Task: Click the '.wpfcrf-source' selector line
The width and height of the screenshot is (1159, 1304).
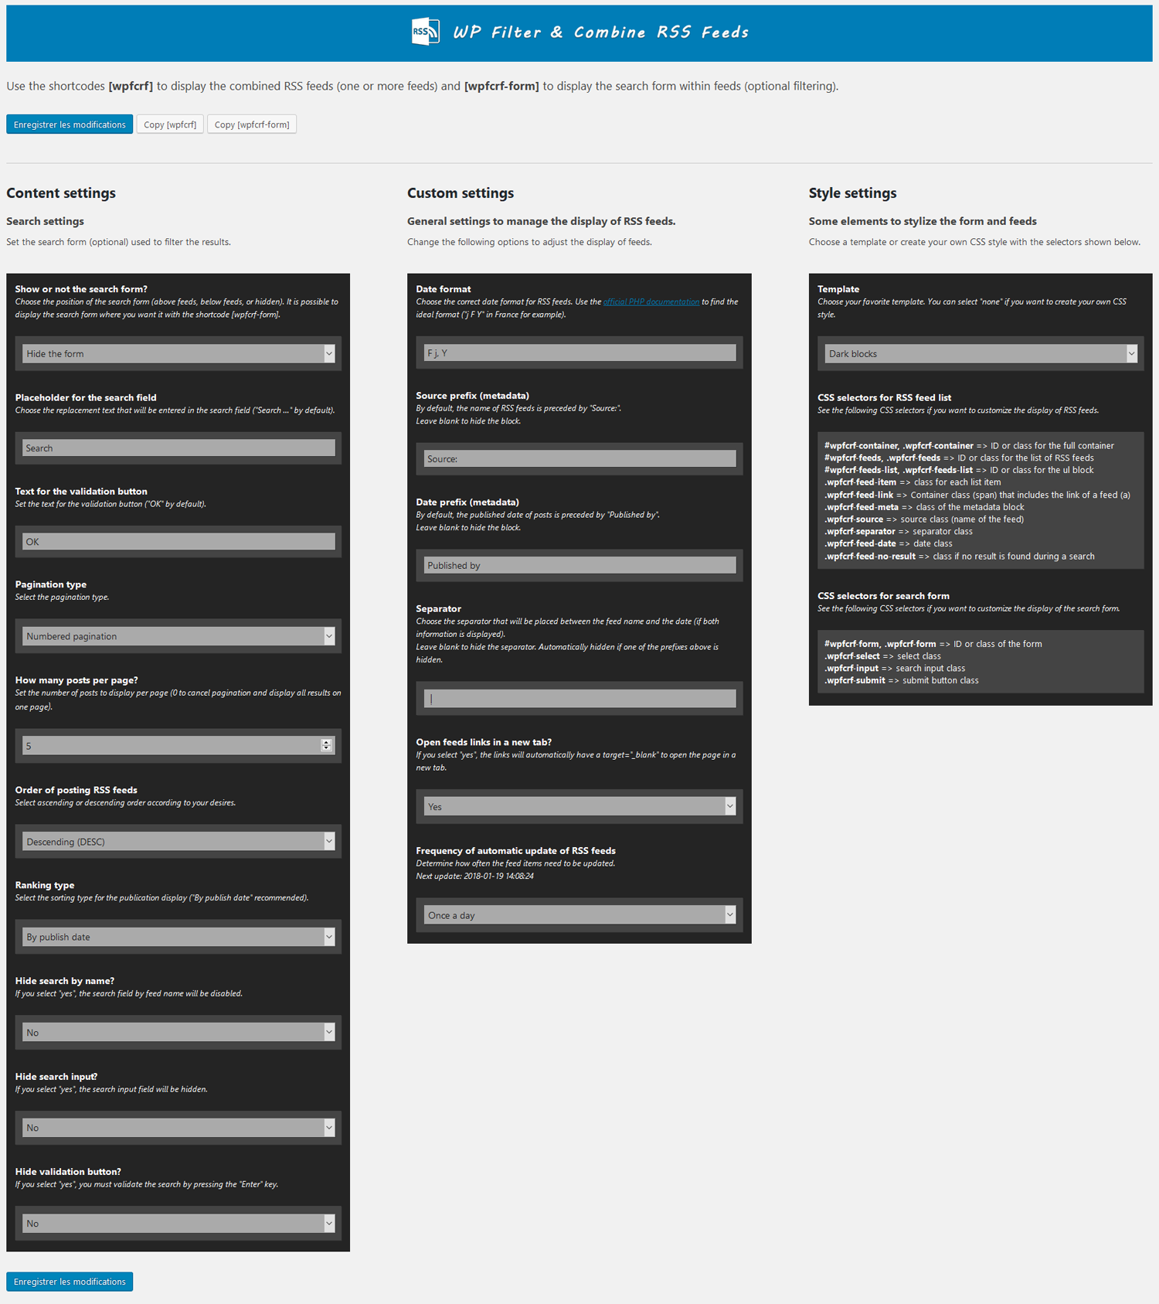Action: pyautogui.click(x=924, y=519)
